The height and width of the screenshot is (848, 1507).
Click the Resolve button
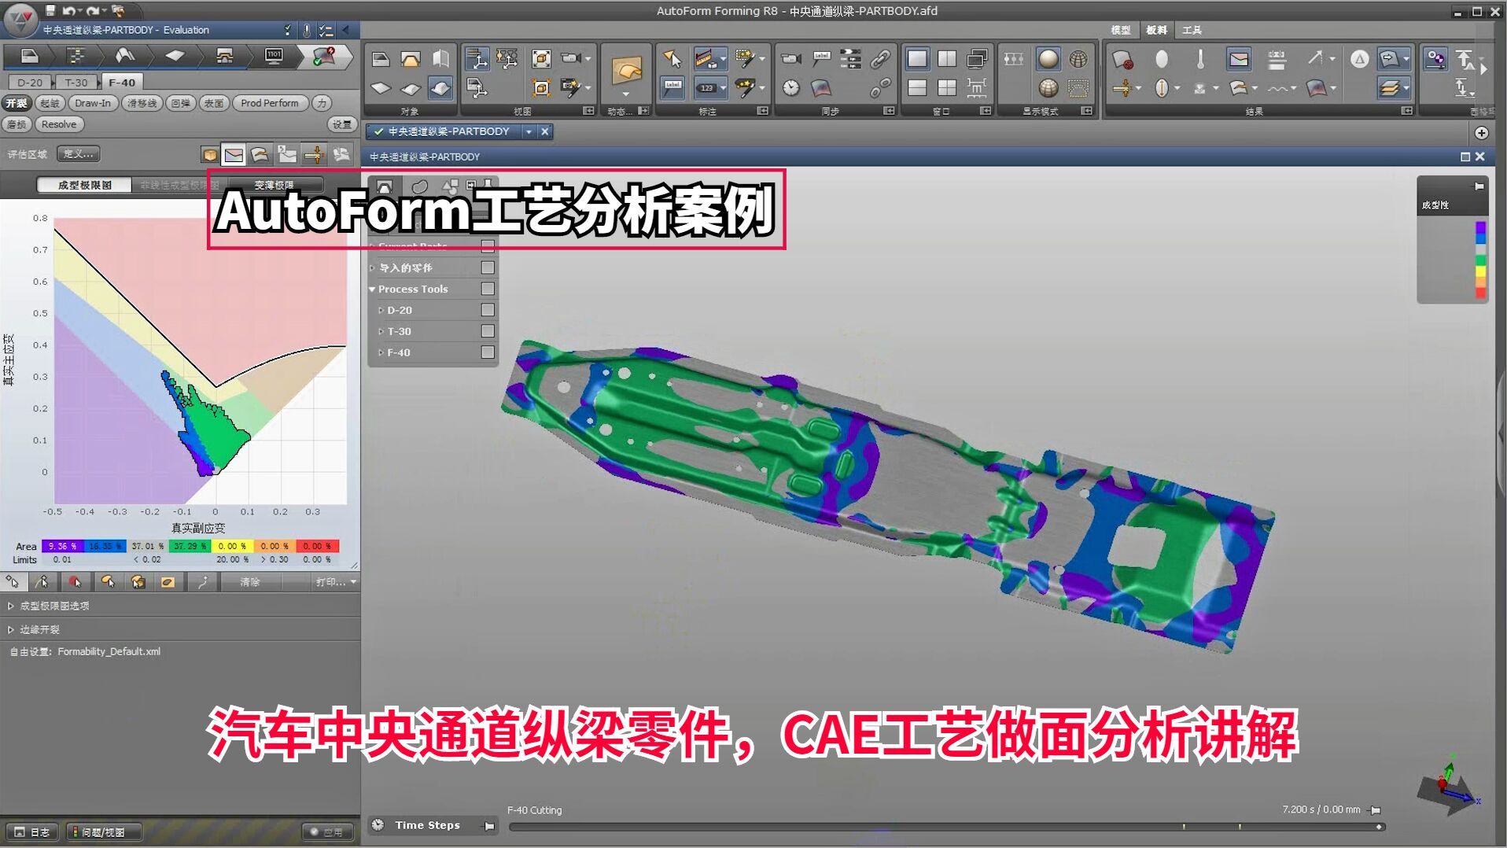(59, 124)
